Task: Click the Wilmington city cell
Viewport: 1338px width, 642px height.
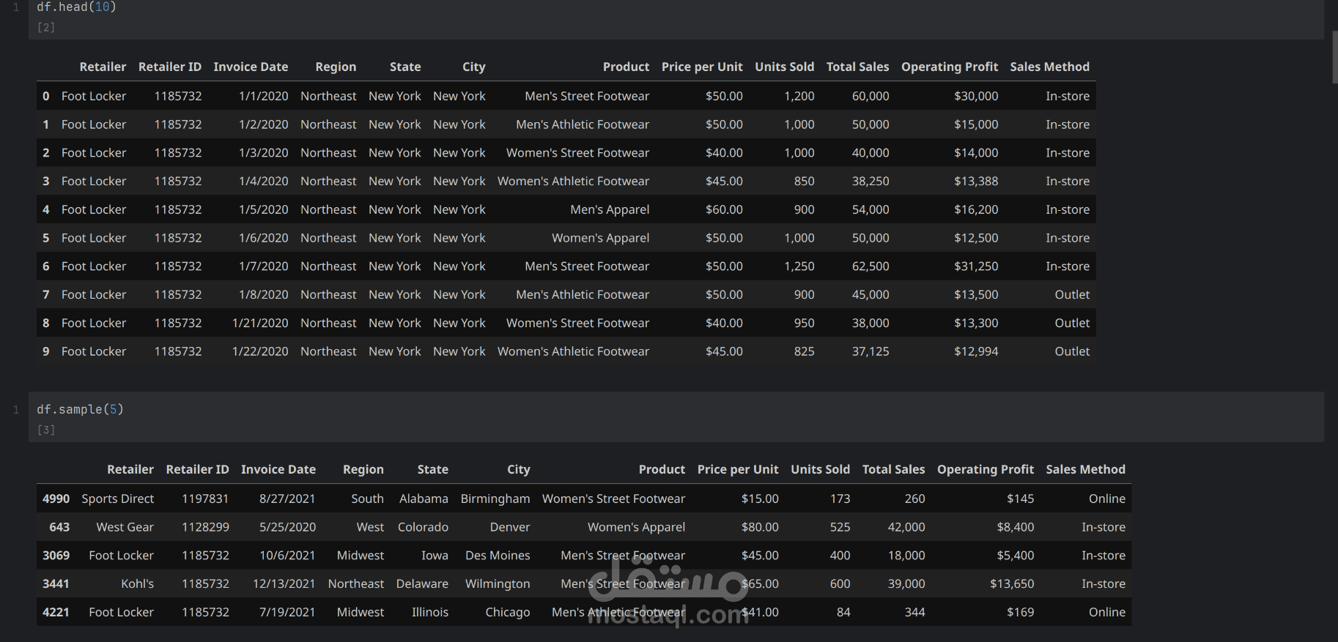Action: tap(498, 583)
